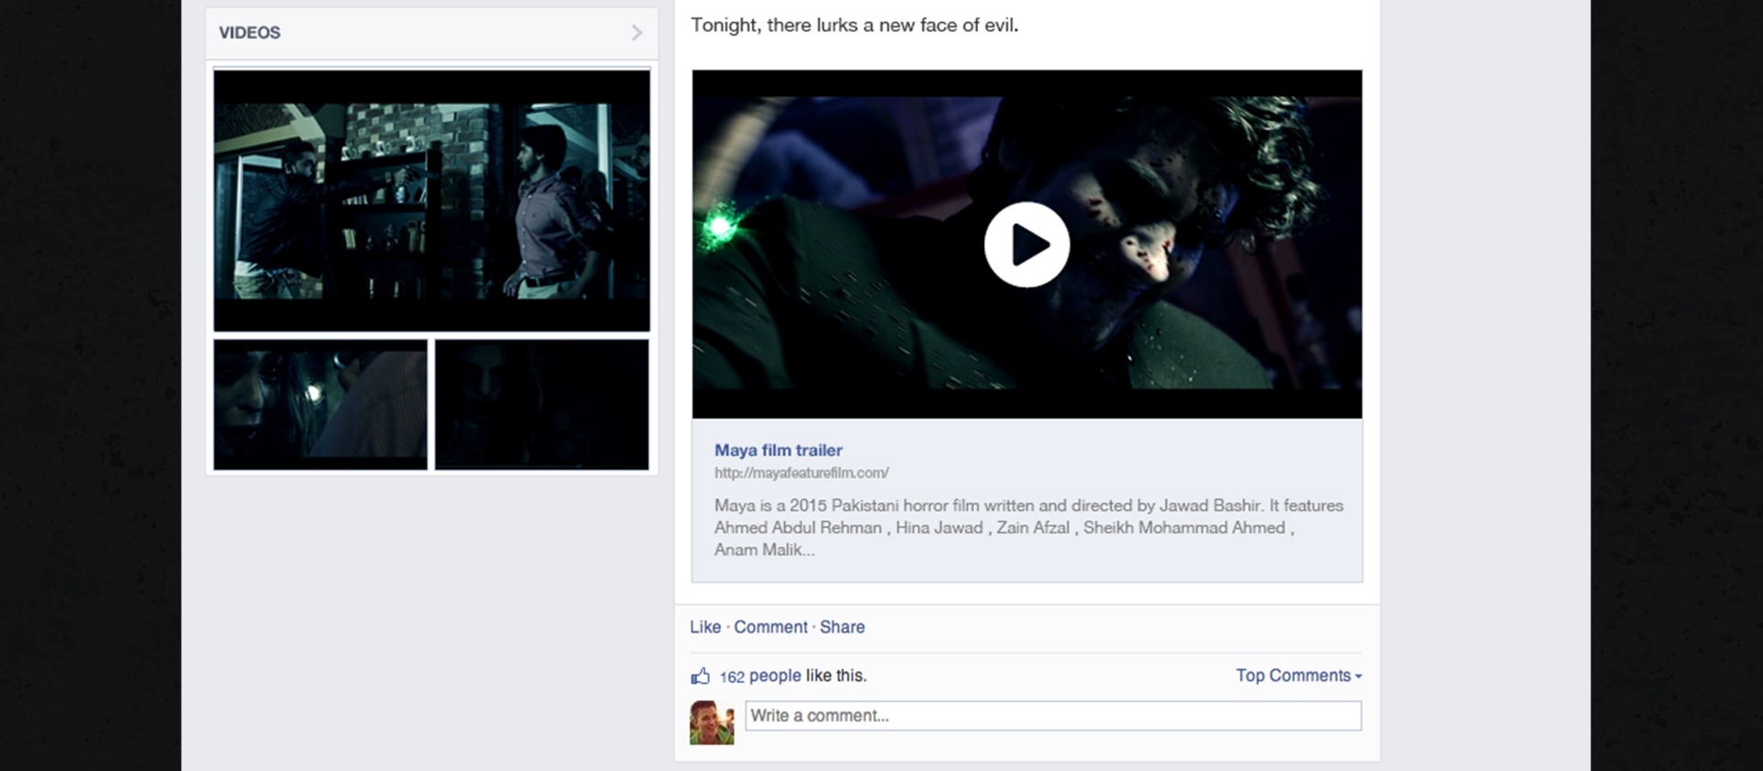Click the "Tonight, there lurks" post caption
Screen dimensions: 1763x771
click(x=854, y=26)
